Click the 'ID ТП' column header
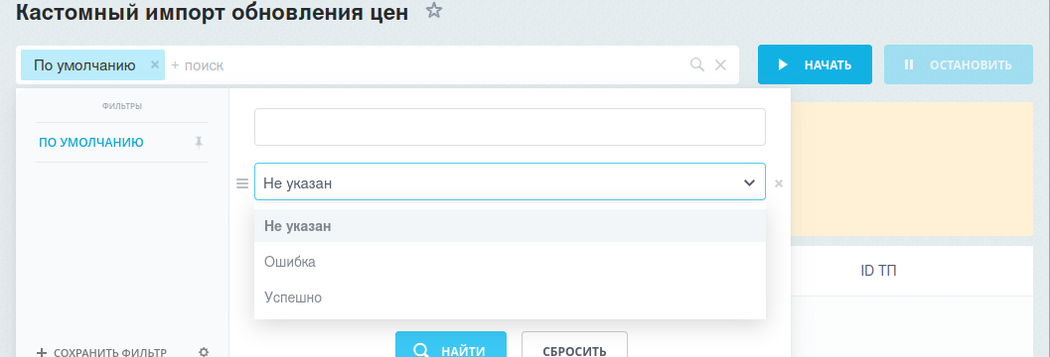The height and width of the screenshot is (357, 1050). pos(878,271)
